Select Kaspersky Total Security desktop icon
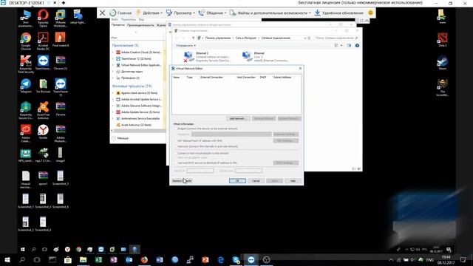 click(26, 64)
